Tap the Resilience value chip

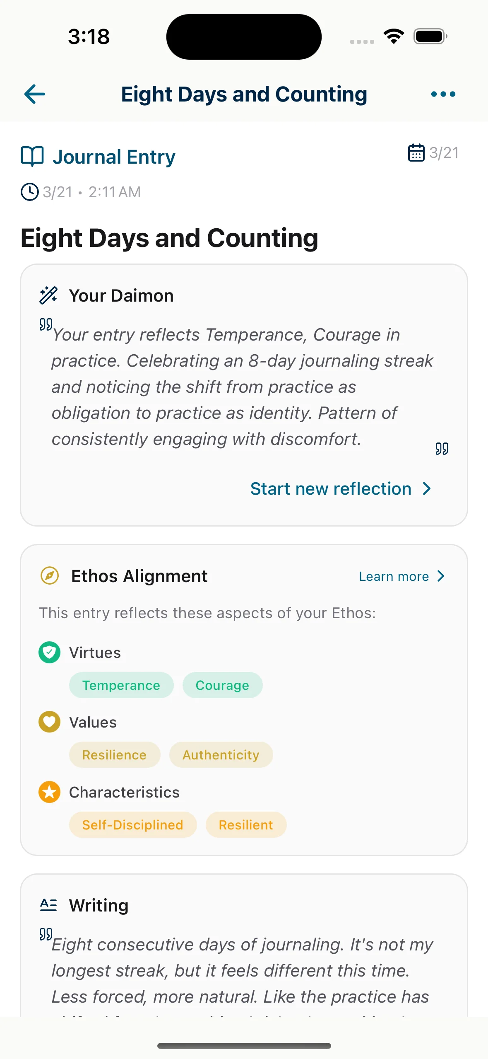pyautogui.click(x=115, y=754)
